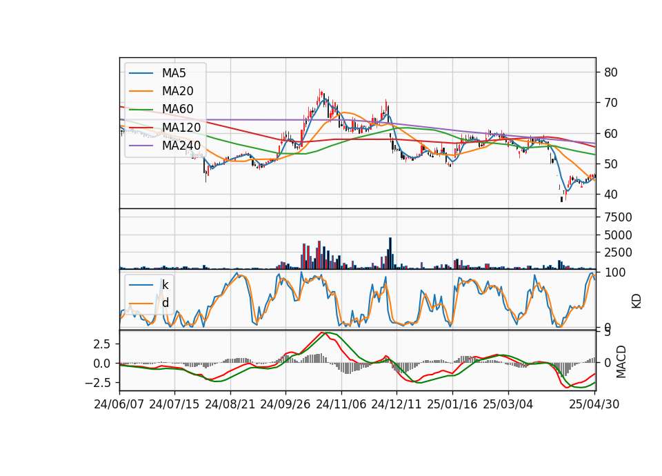Click the volume axis value 2500

[618, 252]
